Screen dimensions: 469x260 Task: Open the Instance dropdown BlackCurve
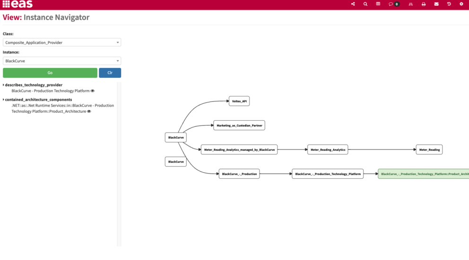(62, 61)
